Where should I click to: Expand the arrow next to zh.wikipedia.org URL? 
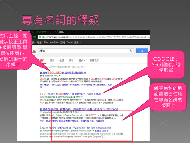pos(81,112)
